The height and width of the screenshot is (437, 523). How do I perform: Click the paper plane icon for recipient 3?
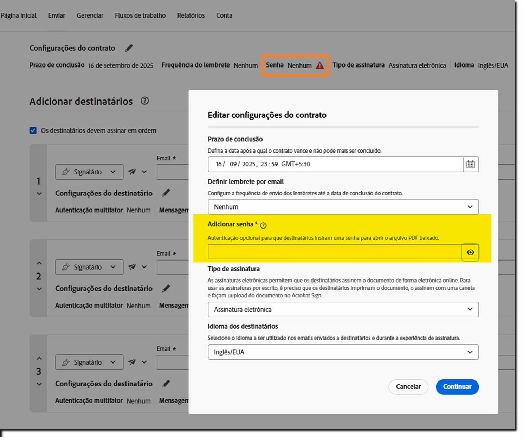tap(131, 362)
